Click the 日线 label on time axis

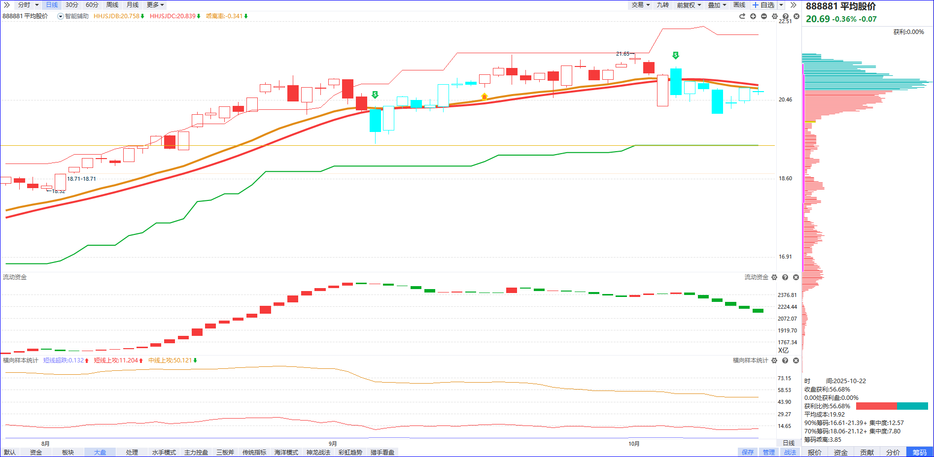789,443
